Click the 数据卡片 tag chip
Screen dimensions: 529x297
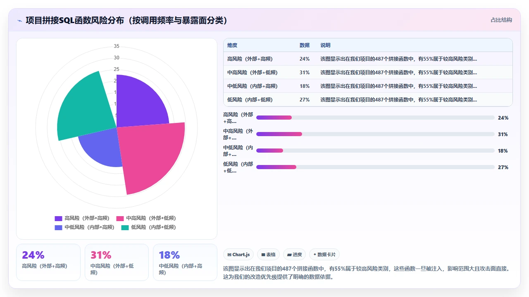point(324,255)
